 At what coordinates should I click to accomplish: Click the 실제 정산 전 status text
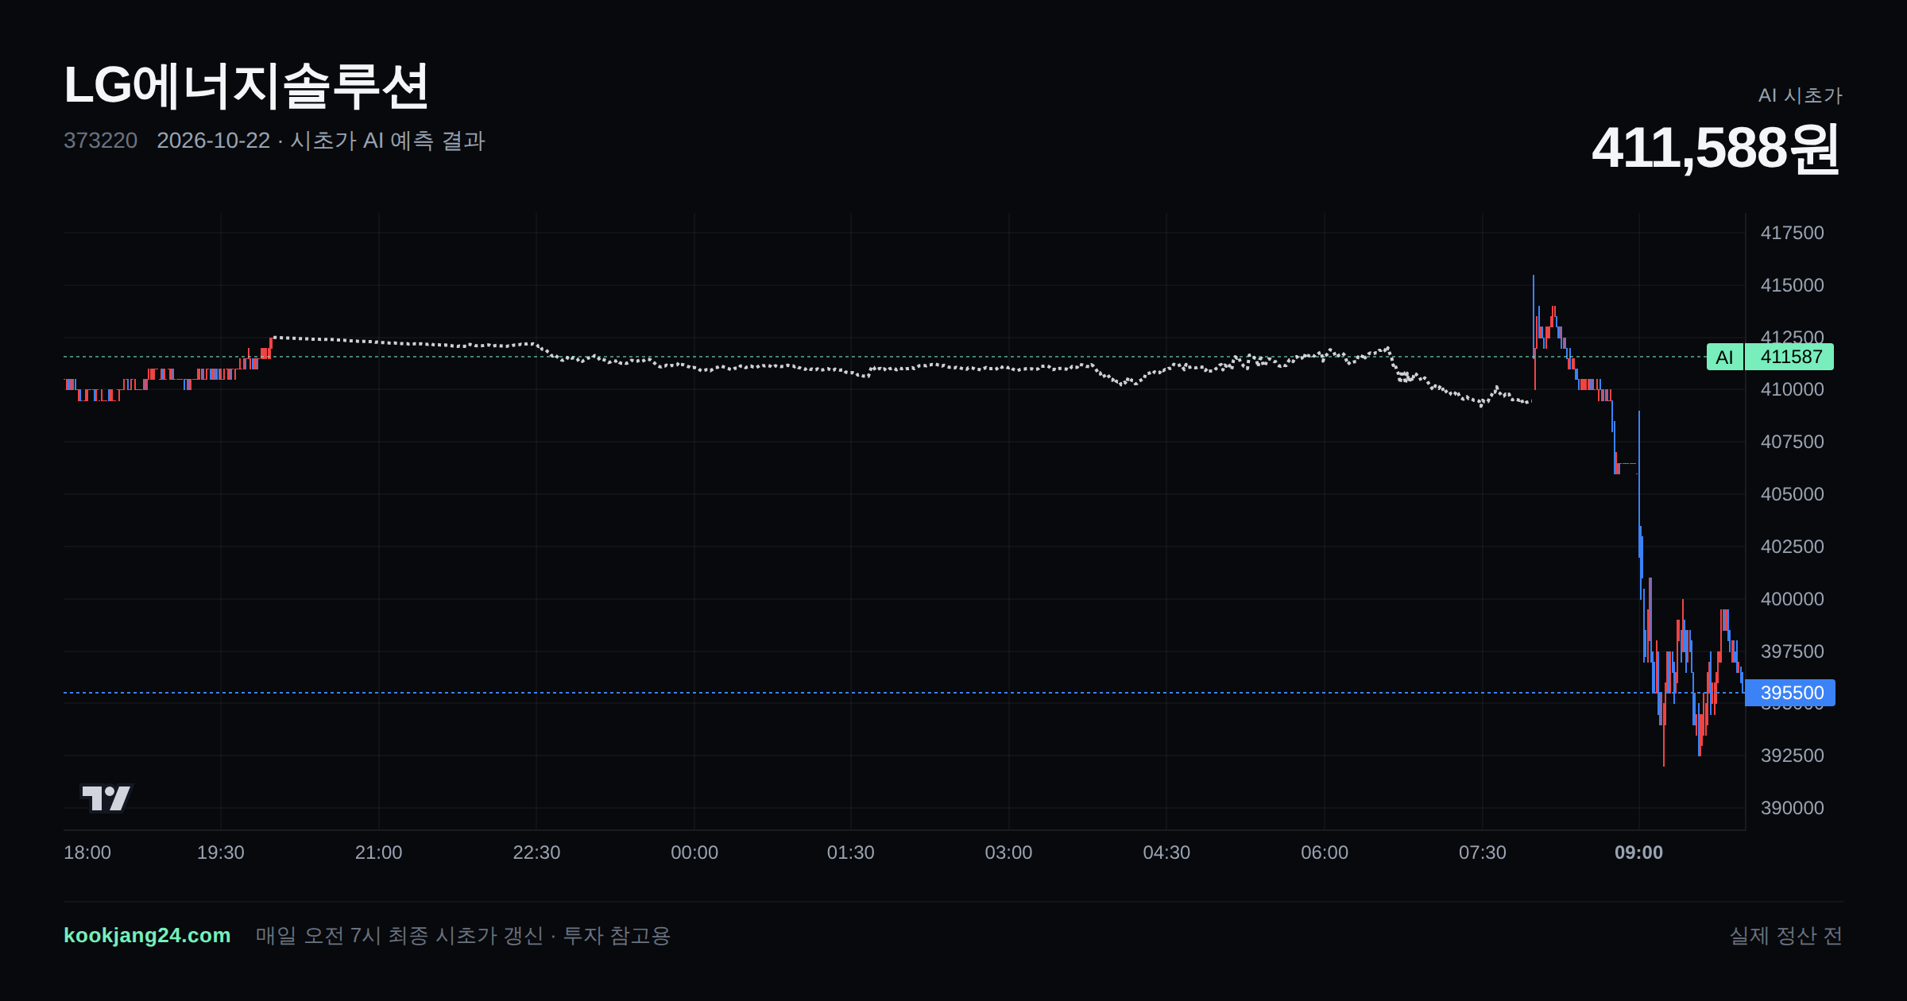pyautogui.click(x=1786, y=936)
